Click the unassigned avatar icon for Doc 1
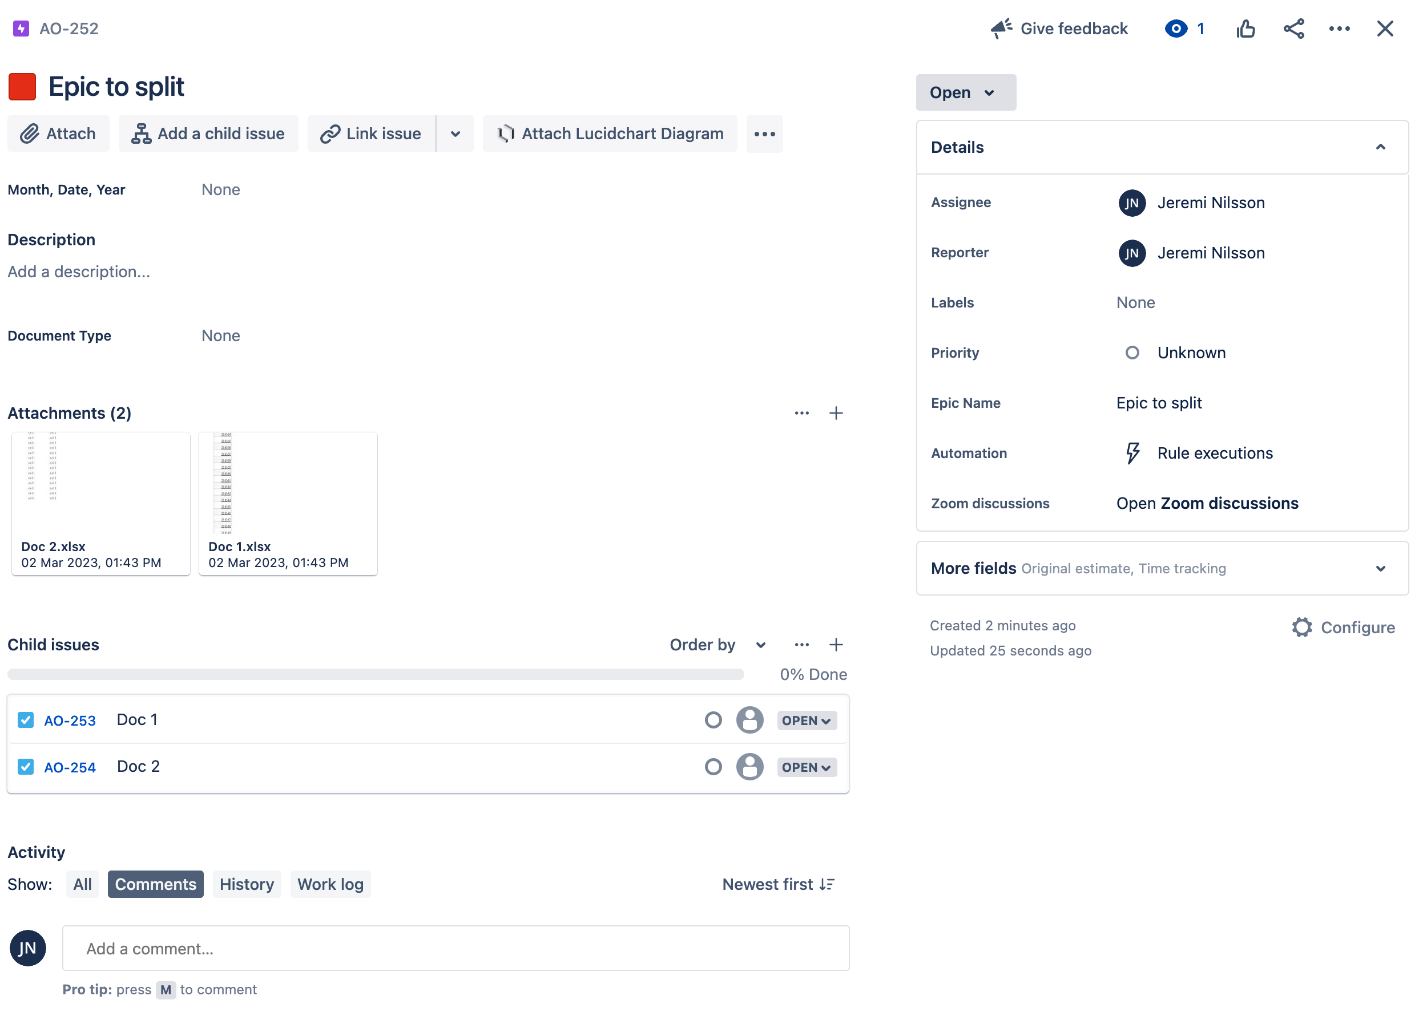Screen dimensions: 1427x1012 (x=749, y=720)
